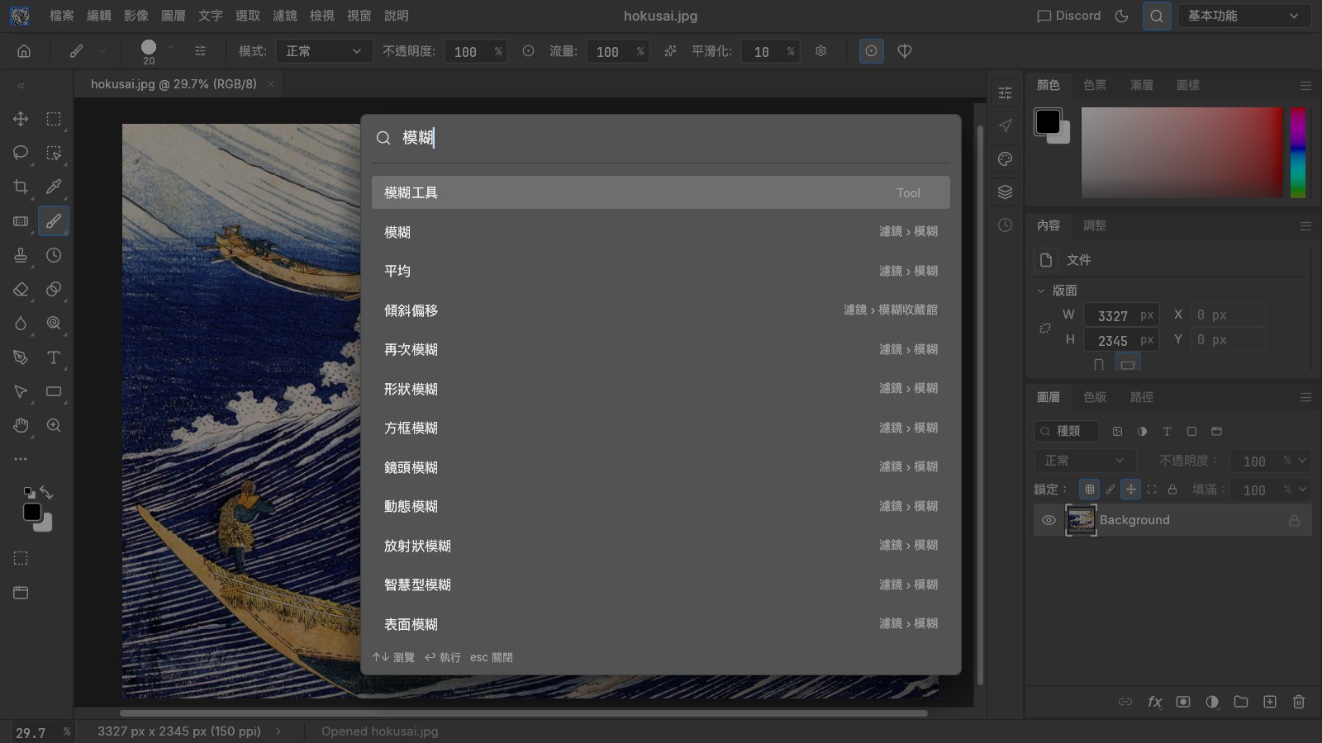Select the Zoom tool
1322x743 pixels.
tap(54, 425)
